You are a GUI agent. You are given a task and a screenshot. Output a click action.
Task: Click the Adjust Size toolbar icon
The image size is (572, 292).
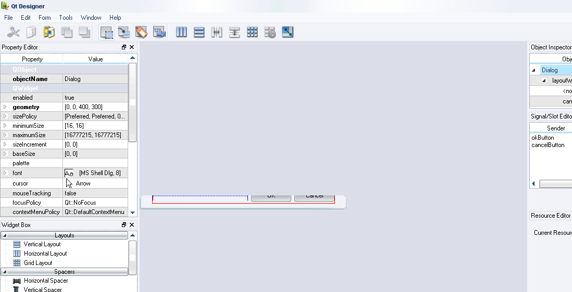(288, 32)
